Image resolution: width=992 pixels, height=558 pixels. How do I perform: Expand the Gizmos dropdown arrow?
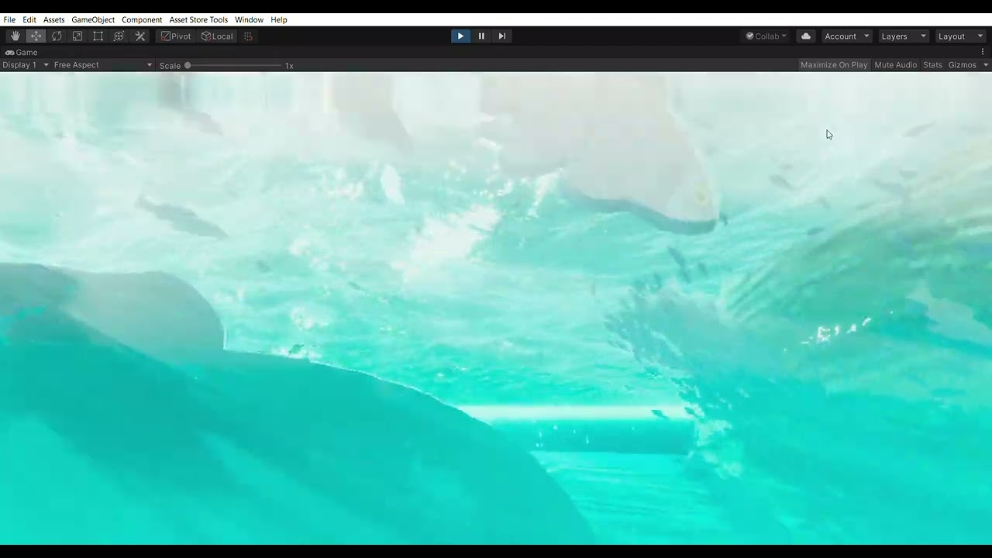point(985,65)
